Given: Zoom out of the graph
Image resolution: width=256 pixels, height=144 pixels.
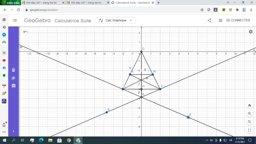Looking at the screenshot, I should 249,122.
